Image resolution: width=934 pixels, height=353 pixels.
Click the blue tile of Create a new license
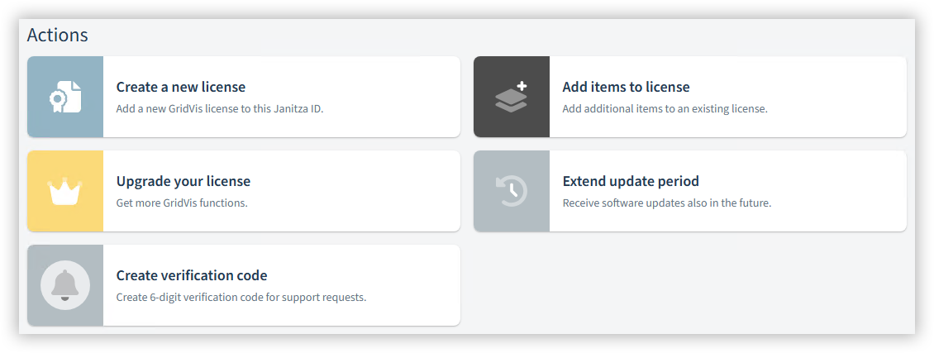click(x=65, y=97)
